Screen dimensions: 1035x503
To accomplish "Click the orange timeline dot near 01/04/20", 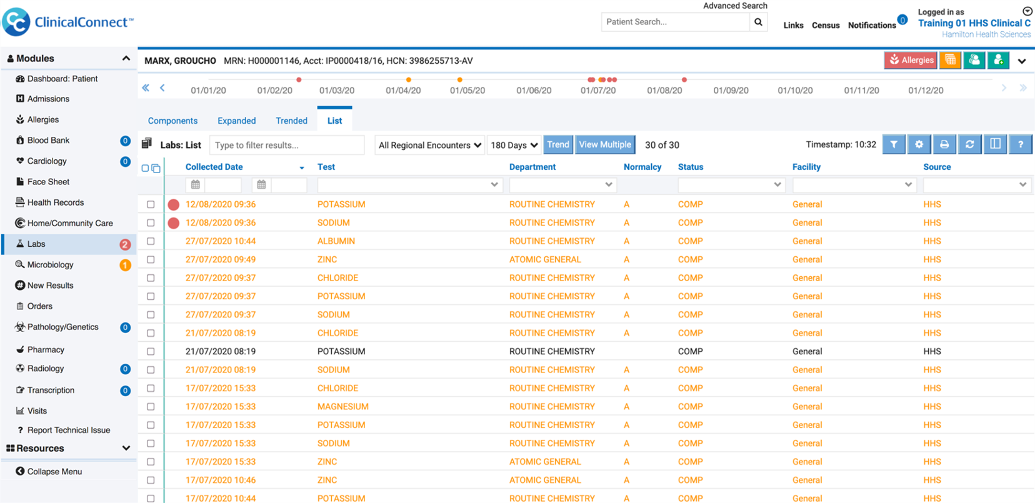I will click(409, 79).
